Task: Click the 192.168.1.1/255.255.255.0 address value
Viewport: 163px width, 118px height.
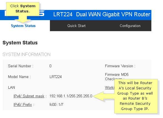Action: 71,96
